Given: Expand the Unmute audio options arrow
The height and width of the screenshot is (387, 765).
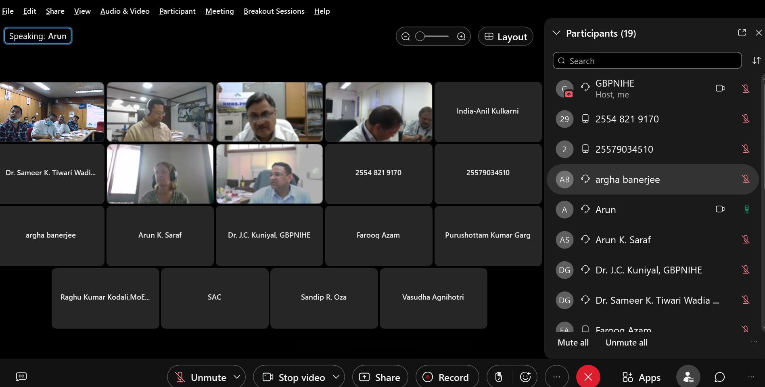Looking at the screenshot, I should [237, 377].
